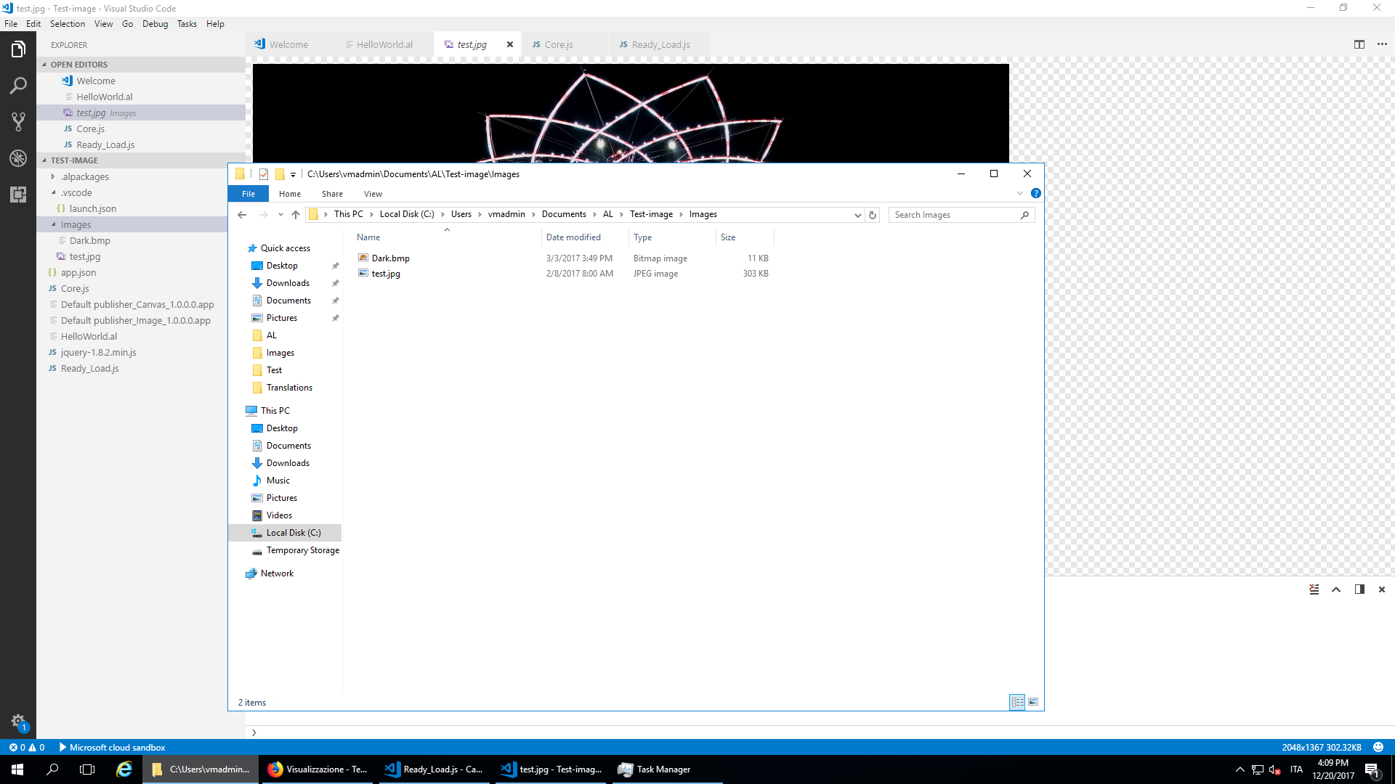Open the address bar history dropdown
The image size is (1395, 784).
[858, 214]
